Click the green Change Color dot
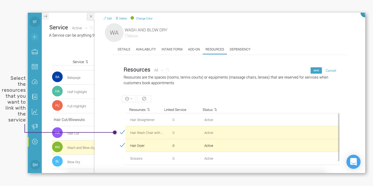This screenshot has width=373, height=186. pos(132,18)
